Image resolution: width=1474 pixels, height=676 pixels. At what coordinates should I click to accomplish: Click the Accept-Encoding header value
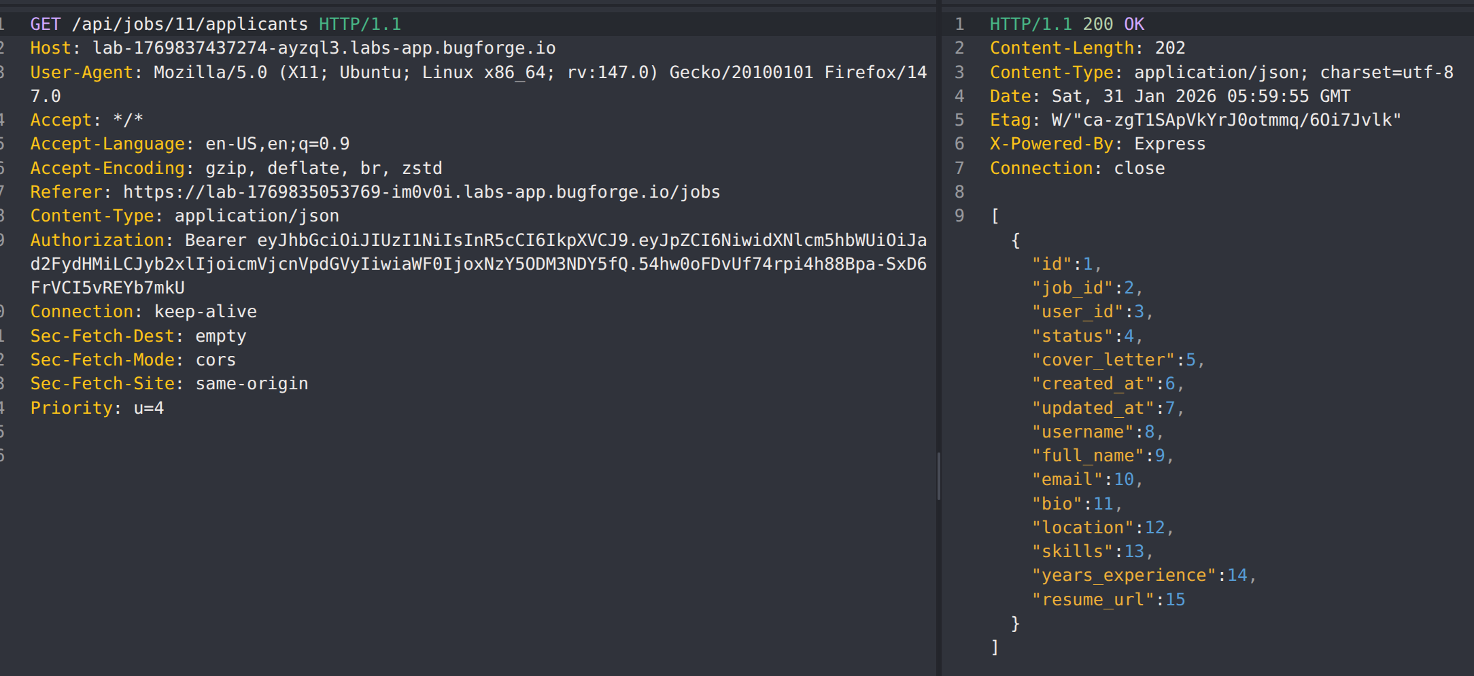[x=324, y=168]
